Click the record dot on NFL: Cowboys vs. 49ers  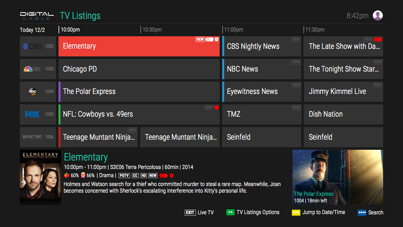click(x=217, y=108)
